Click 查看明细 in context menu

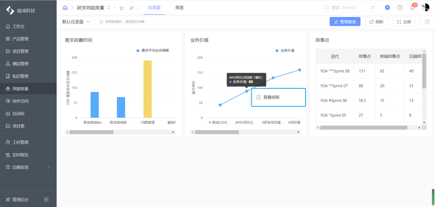click(x=278, y=97)
